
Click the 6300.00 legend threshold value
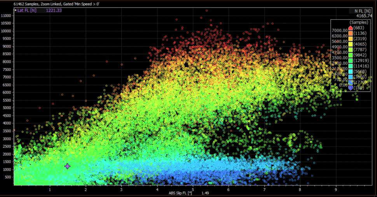pos(340,36)
